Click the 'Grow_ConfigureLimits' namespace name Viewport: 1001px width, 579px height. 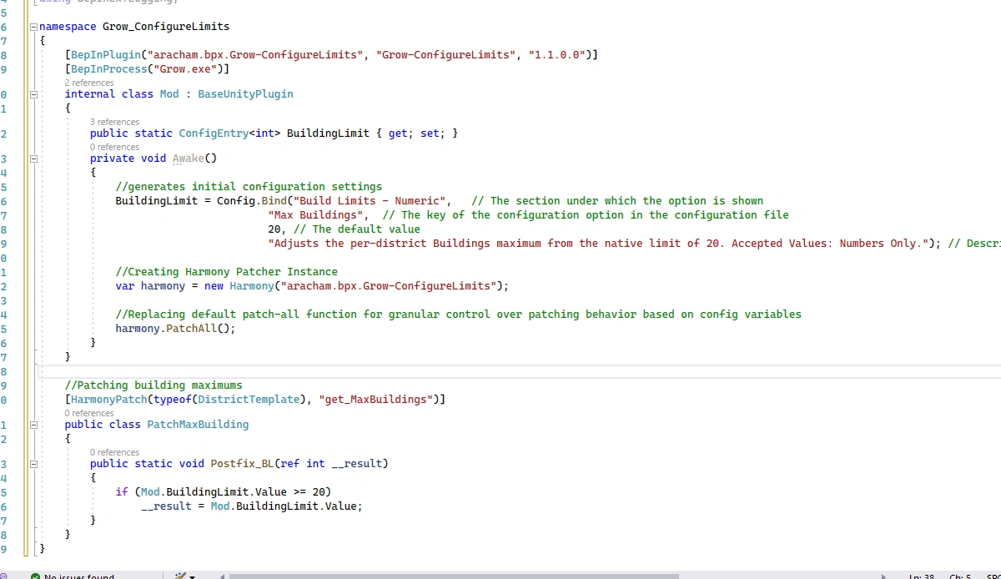tap(166, 27)
